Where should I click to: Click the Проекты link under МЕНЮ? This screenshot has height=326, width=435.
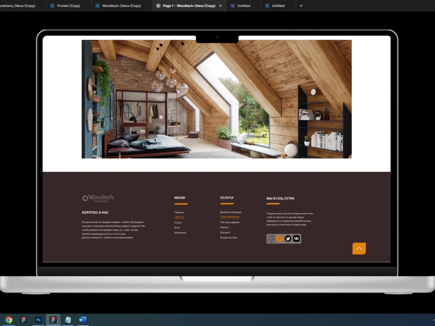pyautogui.click(x=179, y=217)
